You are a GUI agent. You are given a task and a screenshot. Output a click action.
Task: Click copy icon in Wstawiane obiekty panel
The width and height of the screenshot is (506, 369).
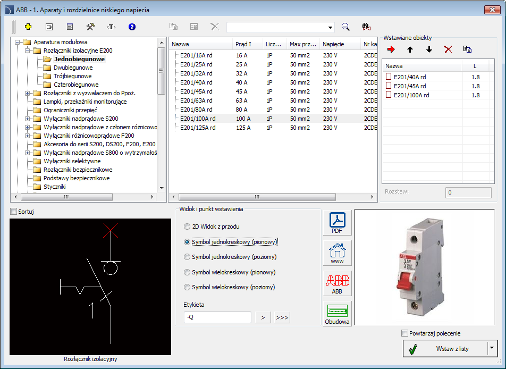click(x=467, y=49)
